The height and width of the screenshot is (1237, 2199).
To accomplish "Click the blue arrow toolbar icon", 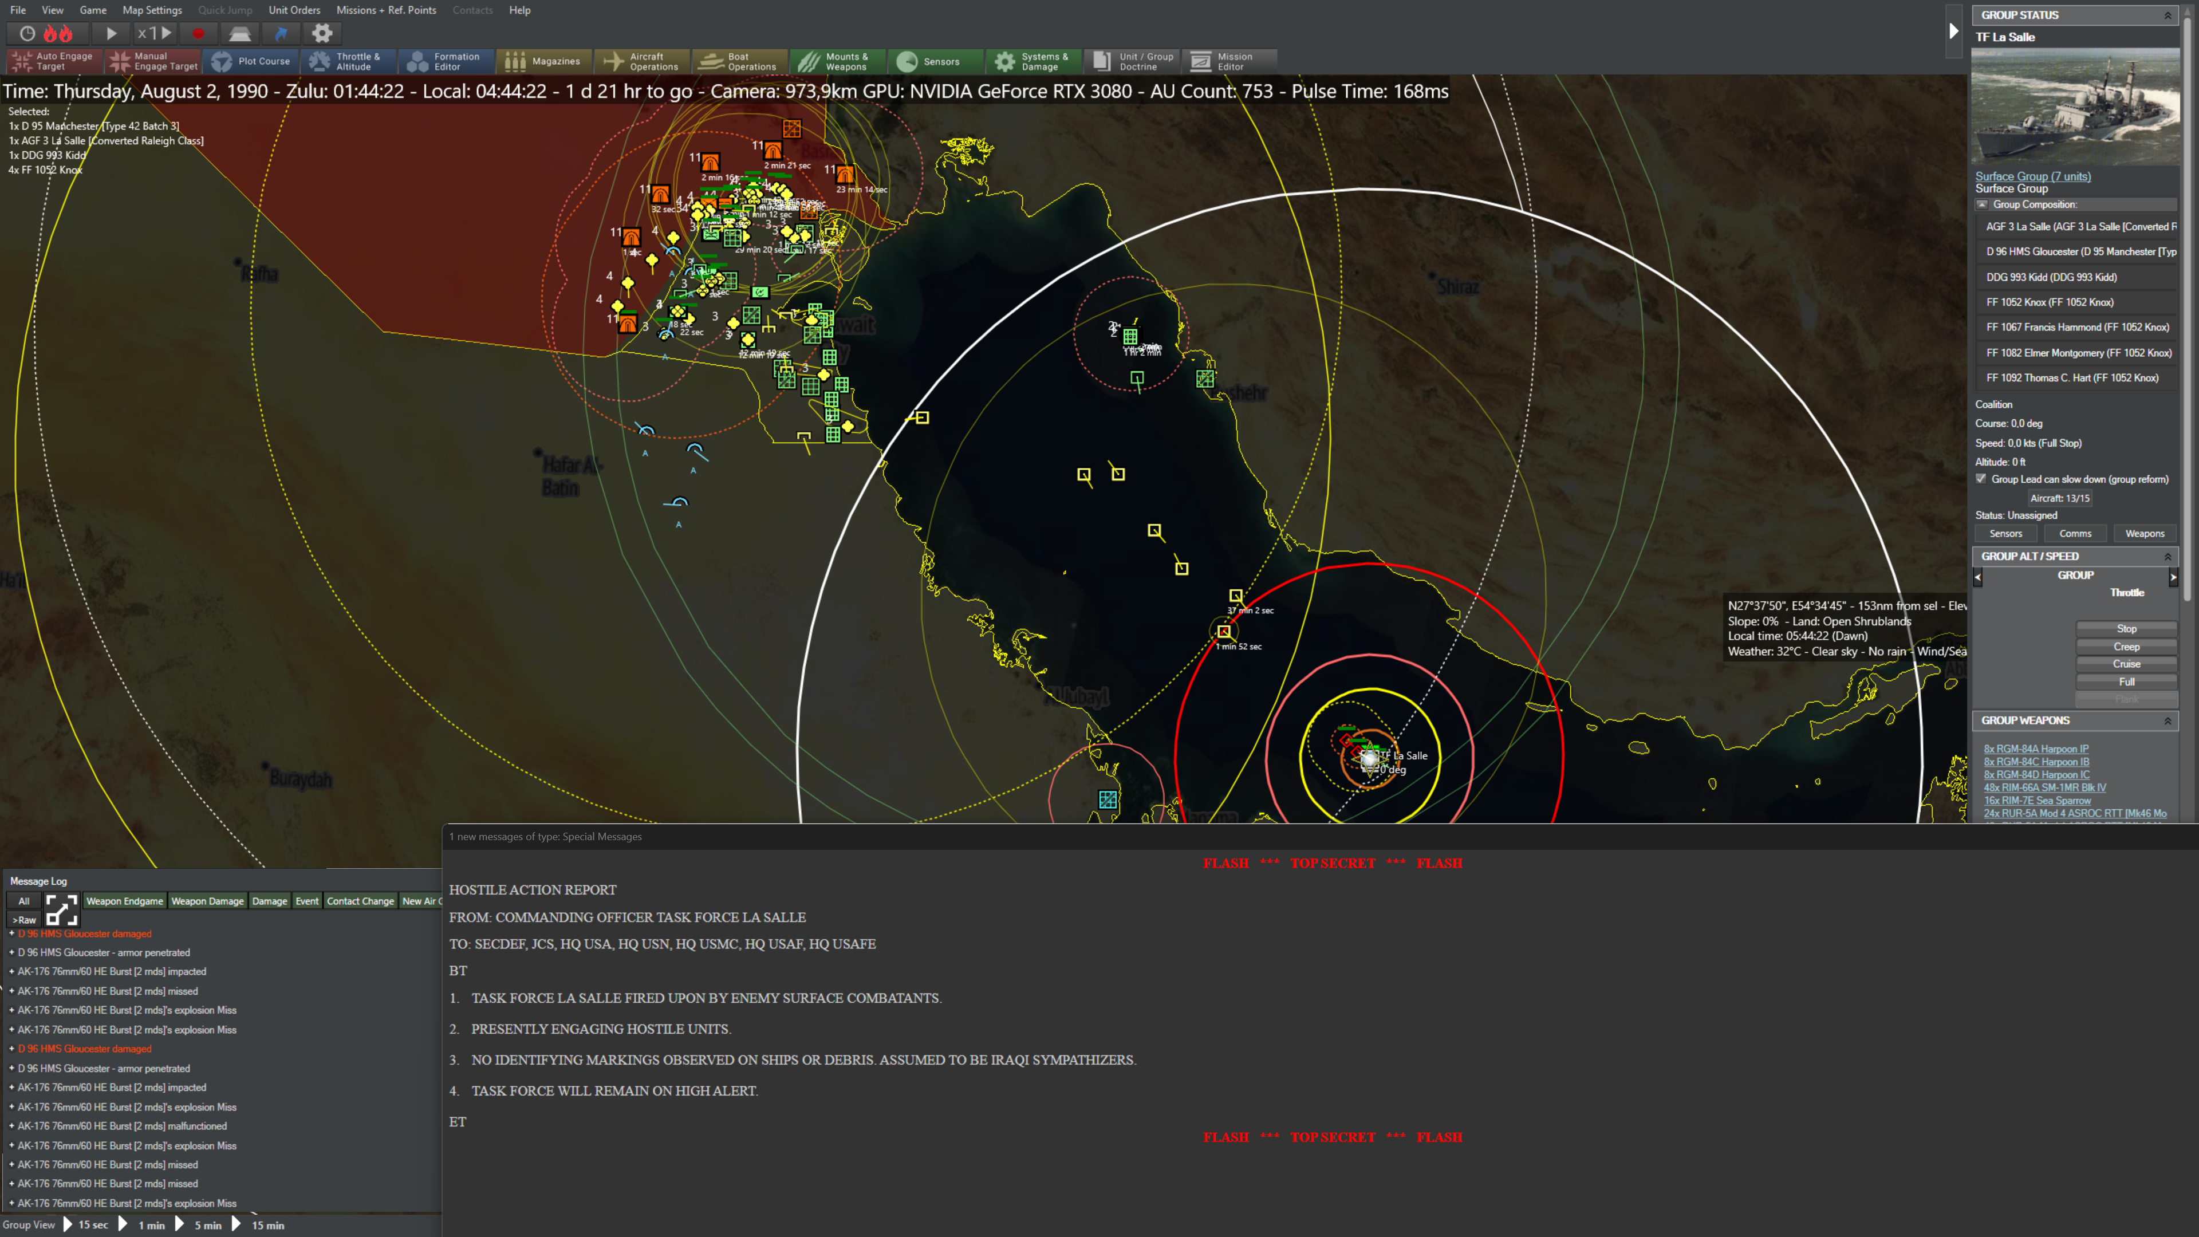I will (281, 33).
